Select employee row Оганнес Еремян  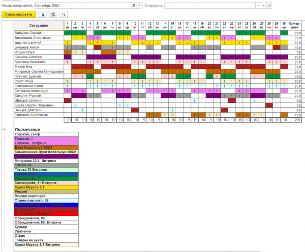(x=39, y=76)
